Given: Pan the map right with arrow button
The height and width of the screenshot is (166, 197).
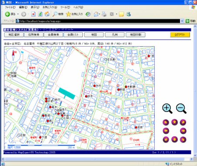Looking at the screenshot, I should click(183, 131).
